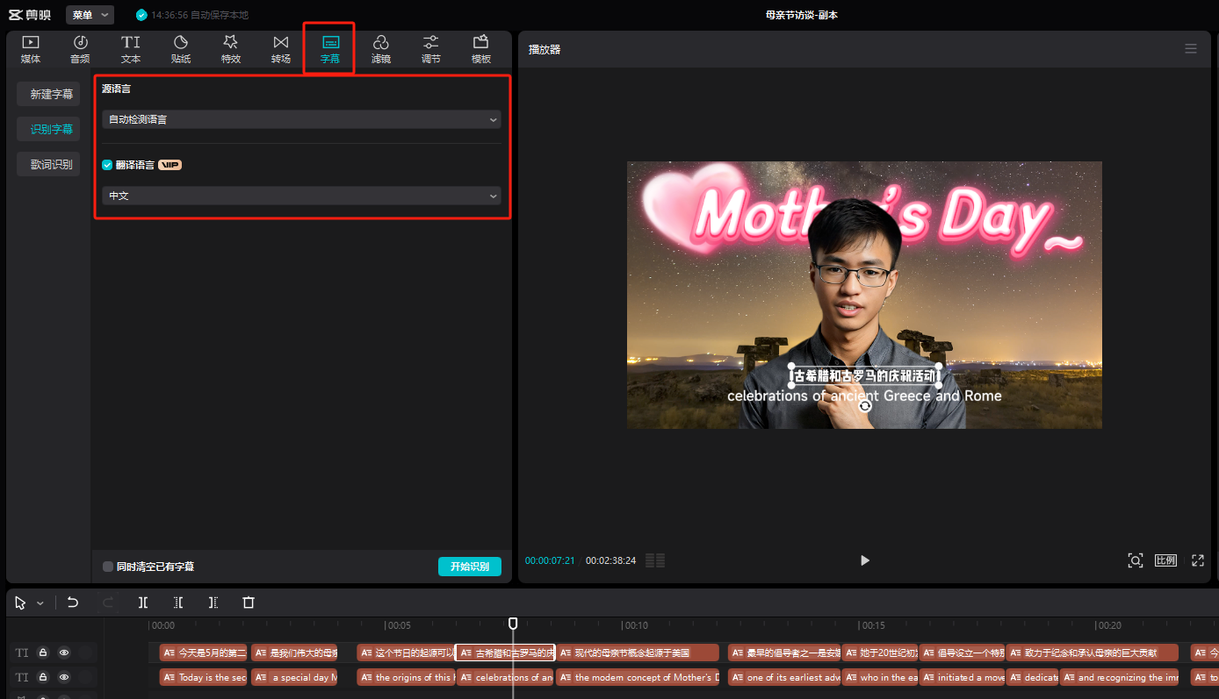Click the 比例 aspect ratio button
Screen dimensions: 1219x699
(1165, 560)
